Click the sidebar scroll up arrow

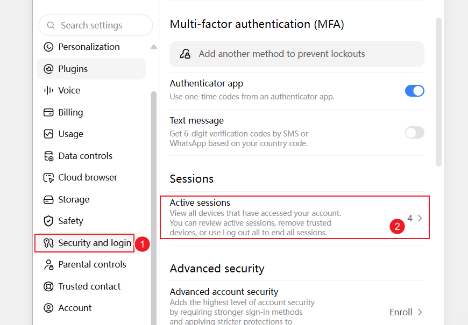point(154,47)
